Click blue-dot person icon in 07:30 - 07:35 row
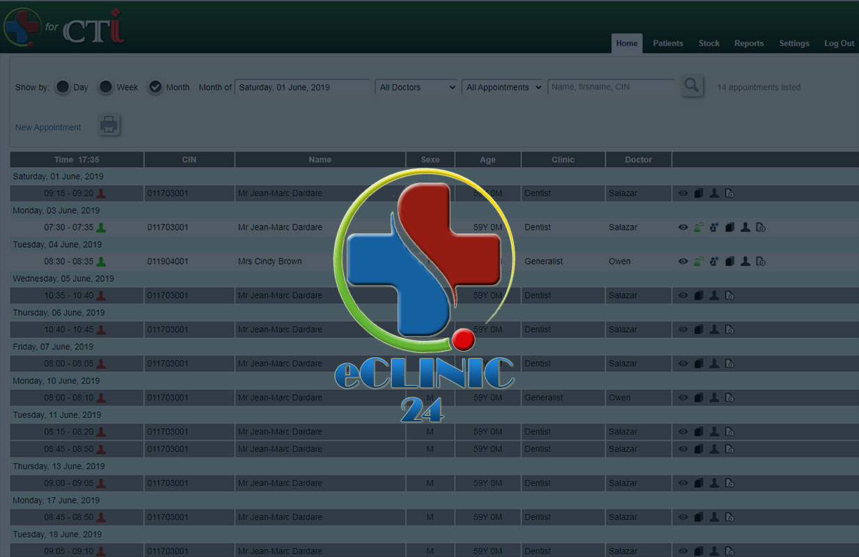Viewport: 859px width, 557px height. click(714, 228)
